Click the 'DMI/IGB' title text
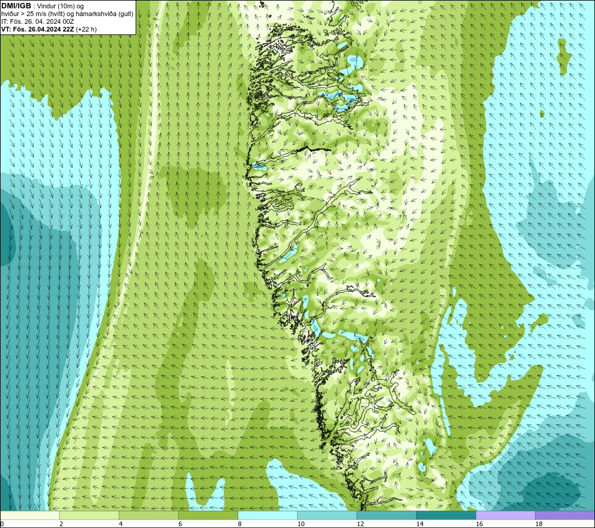This screenshot has width=595, height=528. click(x=16, y=6)
